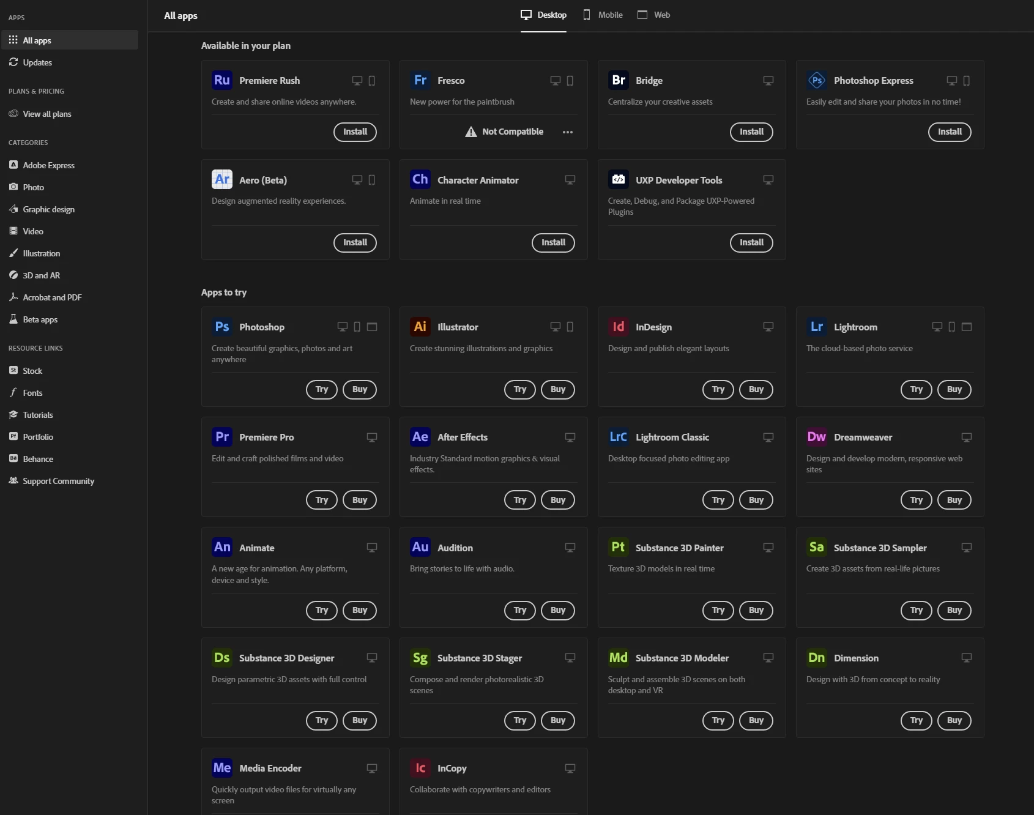
Task: Install Photoshop Express
Action: pyautogui.click(x=950, y=132)
